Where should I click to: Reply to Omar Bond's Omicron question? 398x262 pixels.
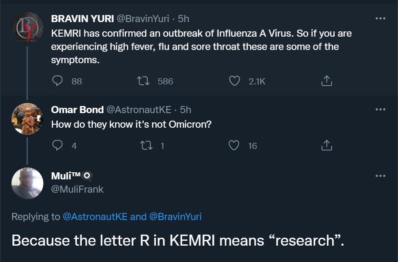pyautogui.click(x=57, y=145)
